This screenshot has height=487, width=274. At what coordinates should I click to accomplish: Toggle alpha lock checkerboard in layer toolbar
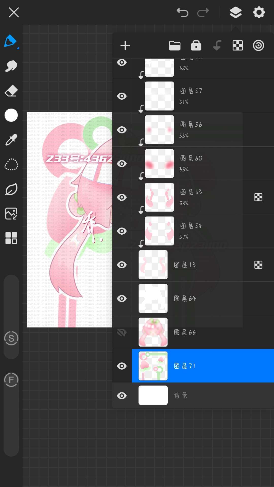click(238, 46)
